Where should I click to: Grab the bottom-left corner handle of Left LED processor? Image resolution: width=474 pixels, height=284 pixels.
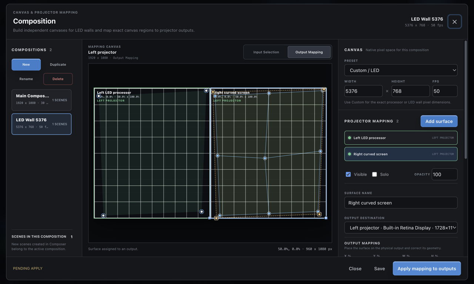click(x=103, y=216)
